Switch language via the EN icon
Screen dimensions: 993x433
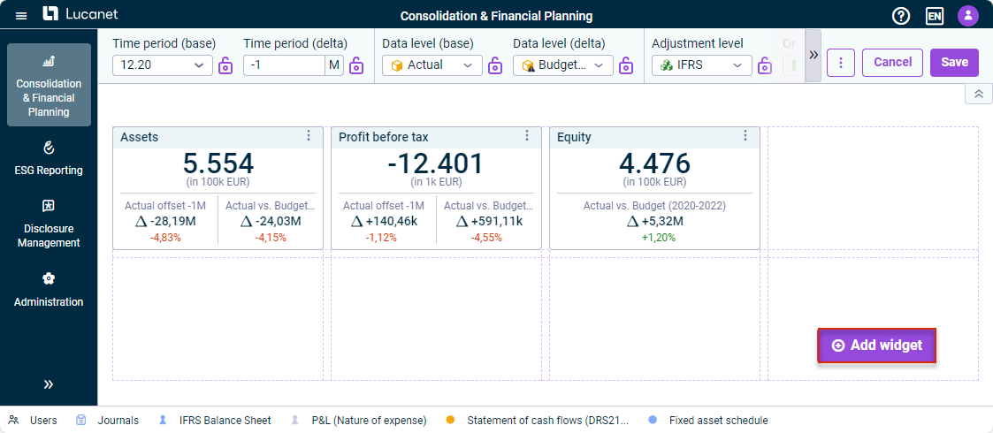coord(934,16)
